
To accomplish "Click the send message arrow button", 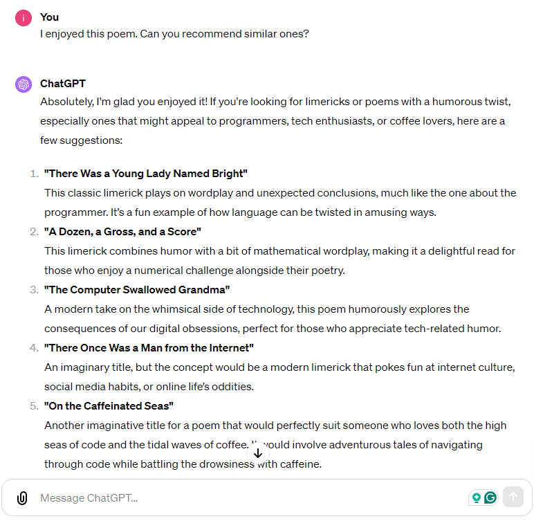I will pos(513,497).
